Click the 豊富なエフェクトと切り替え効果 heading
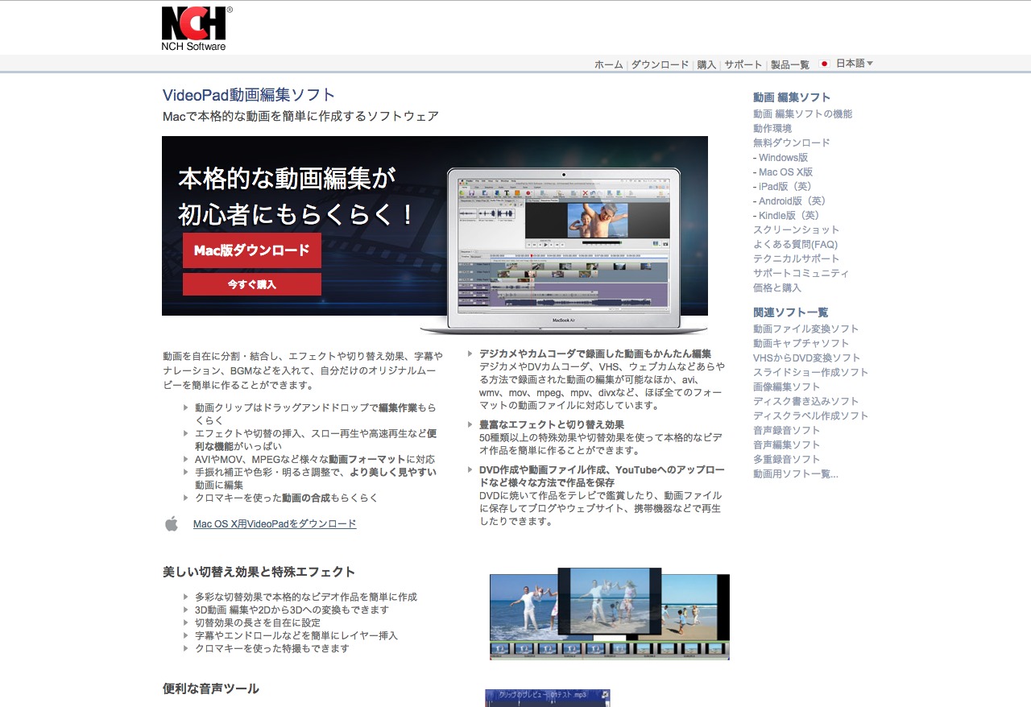1031x707 pixels. coord(552,424)
